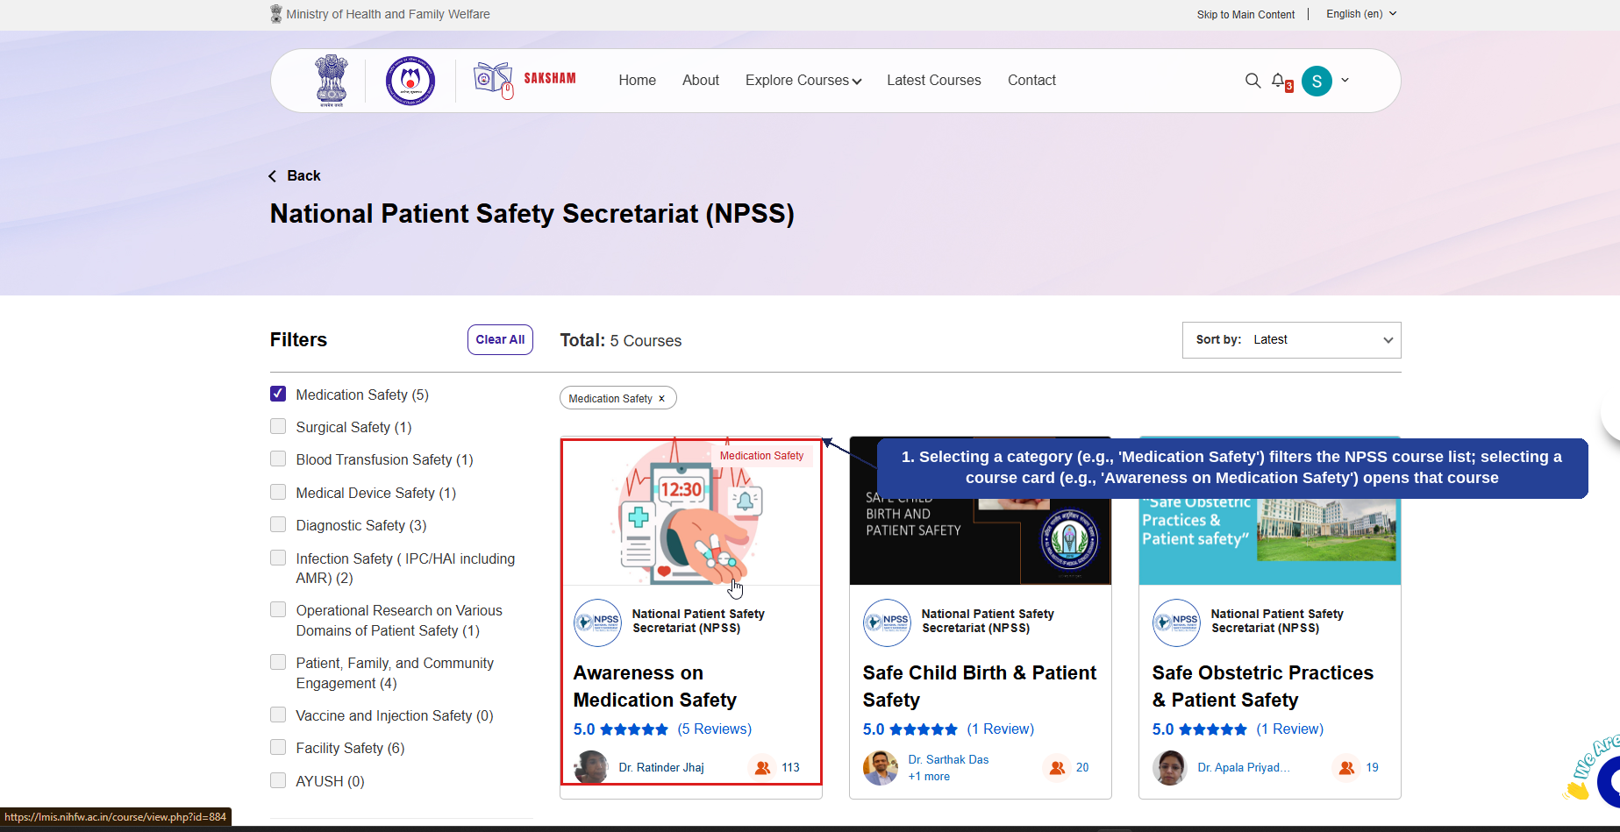Viewport: 1620px width, 832px height.
Task: Expand the user account menu arrow
Action: pos(1345,81)
